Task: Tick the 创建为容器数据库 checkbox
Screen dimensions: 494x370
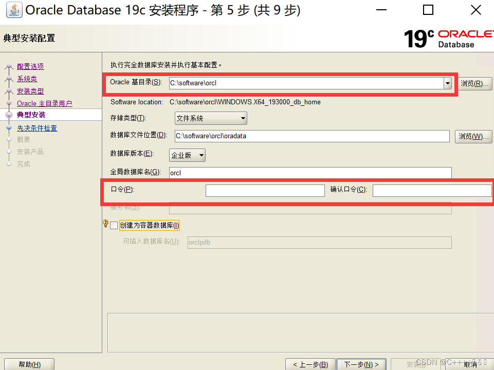Action: [114, 225]
